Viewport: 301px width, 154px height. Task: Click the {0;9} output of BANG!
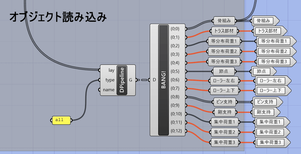point(175,105)
